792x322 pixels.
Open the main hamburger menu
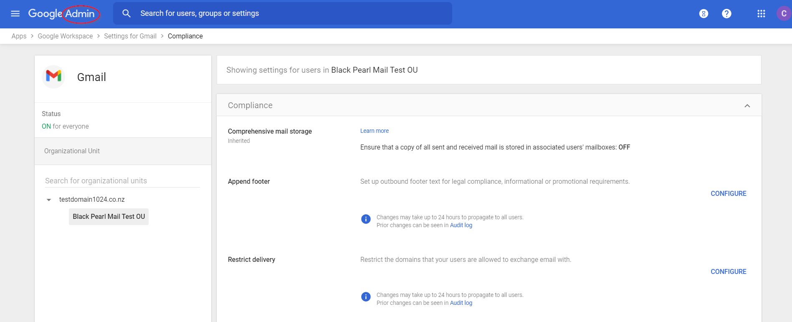[x=15, y=13]
